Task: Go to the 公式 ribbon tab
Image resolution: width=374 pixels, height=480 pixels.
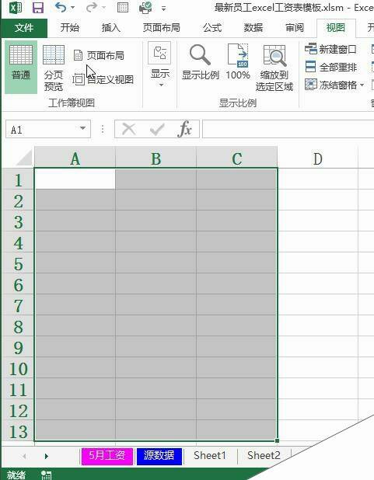Action: click(212, 28)
